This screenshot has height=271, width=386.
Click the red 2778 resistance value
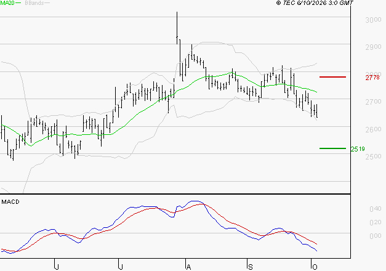[x=372, y=78]
